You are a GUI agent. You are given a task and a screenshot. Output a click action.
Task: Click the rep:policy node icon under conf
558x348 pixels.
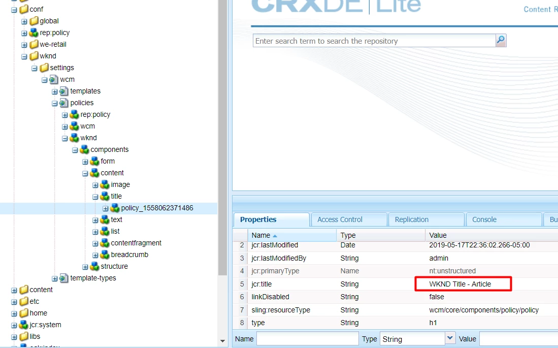tap(34, 33)
